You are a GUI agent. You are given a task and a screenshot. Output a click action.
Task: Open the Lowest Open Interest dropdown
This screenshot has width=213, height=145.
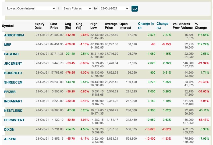pyautogui.click(x=31, y=8)
